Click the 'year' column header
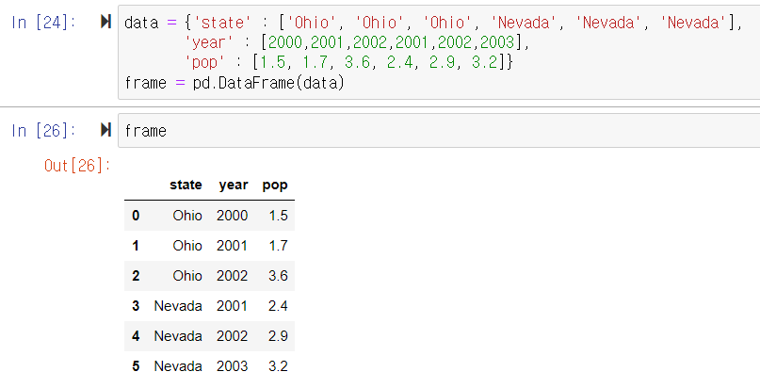The height and width of the screenshot is (388, 760). 234,186
